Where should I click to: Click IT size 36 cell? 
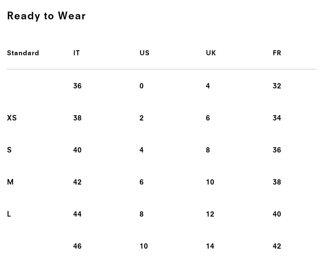[x=77, y=86]
